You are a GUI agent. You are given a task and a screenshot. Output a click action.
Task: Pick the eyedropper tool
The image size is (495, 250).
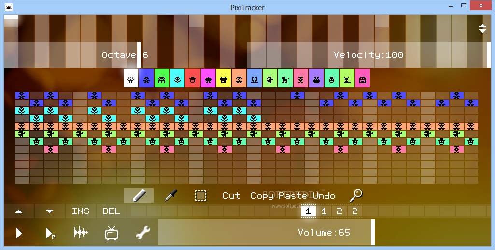pos(170,196)
